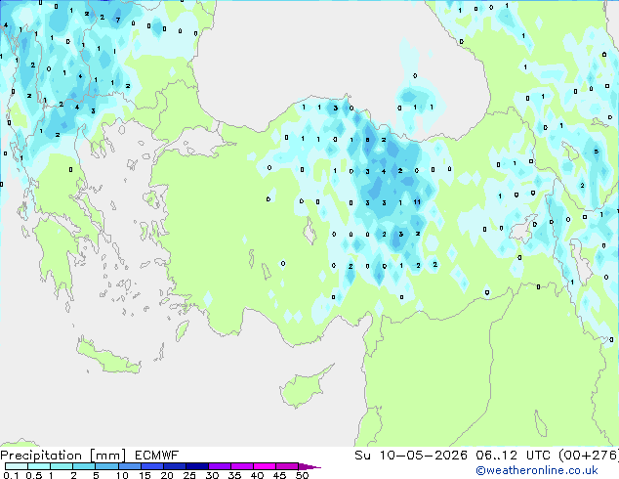This screenshot has width=619, height=479.
Task: Select the 0.5–1 mm legend swatch
Action: point(39,466)
